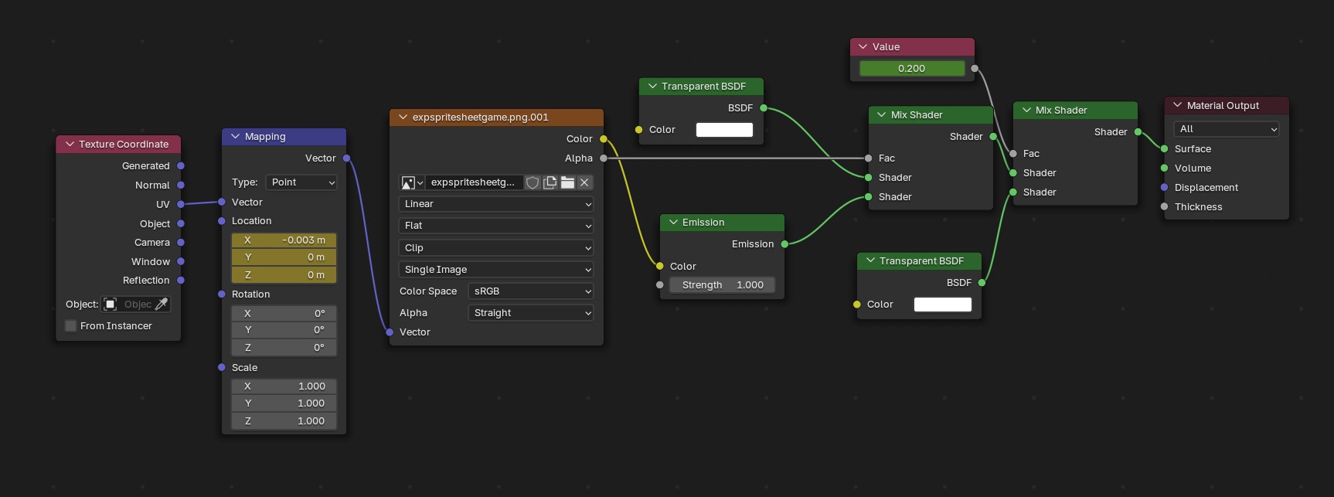
Task: Click the Scale X 1.000 field
Action: pyautogui.click(x=284, y=386)
